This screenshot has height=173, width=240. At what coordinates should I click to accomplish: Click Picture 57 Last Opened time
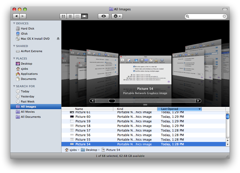coord(172,131)
